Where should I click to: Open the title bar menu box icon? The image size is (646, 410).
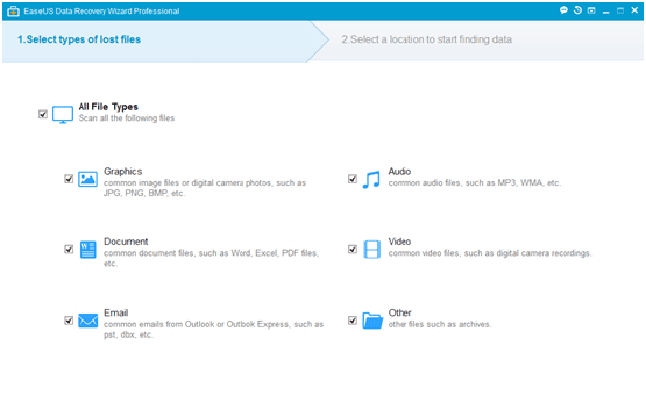pyautogui.click(x=592, y=10)
